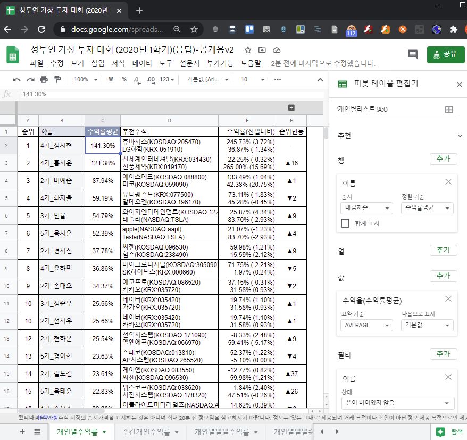Select cell 4기_정시현
The width and height of the screenshot is (467, 440).
click(x=62, y=145)
